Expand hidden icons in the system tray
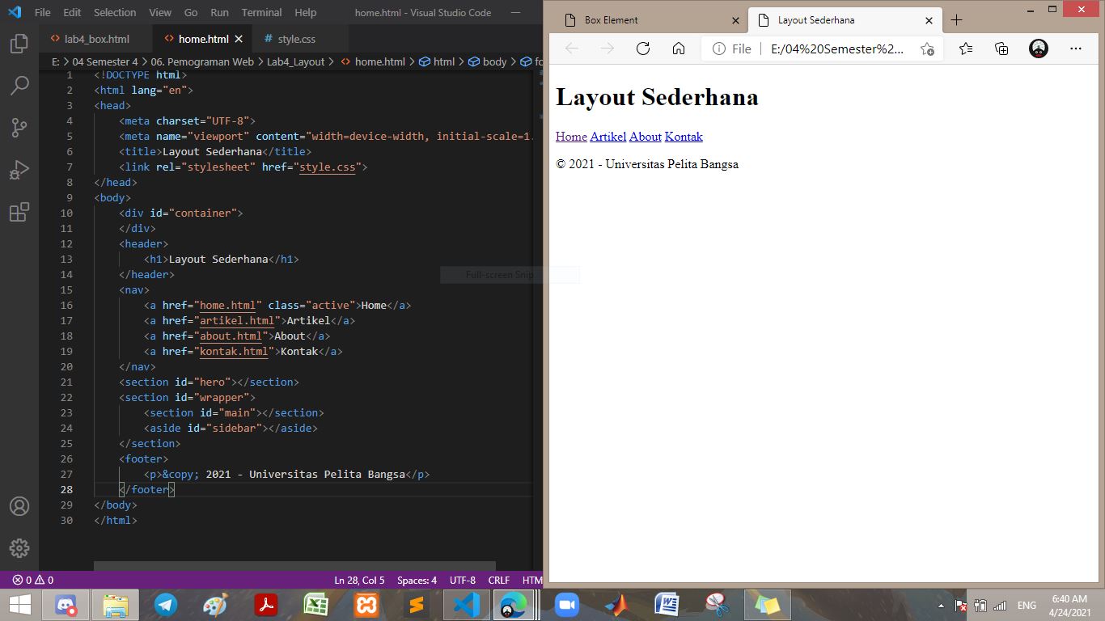This screenshot has width=1105, height=621. tap(940, 605)
